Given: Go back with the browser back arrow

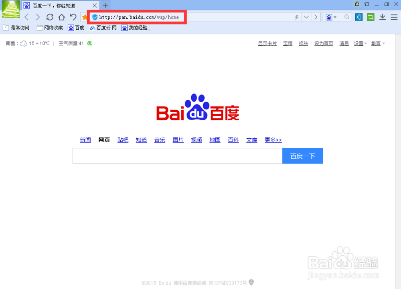Looking at the screenshot, I should 26,17.
